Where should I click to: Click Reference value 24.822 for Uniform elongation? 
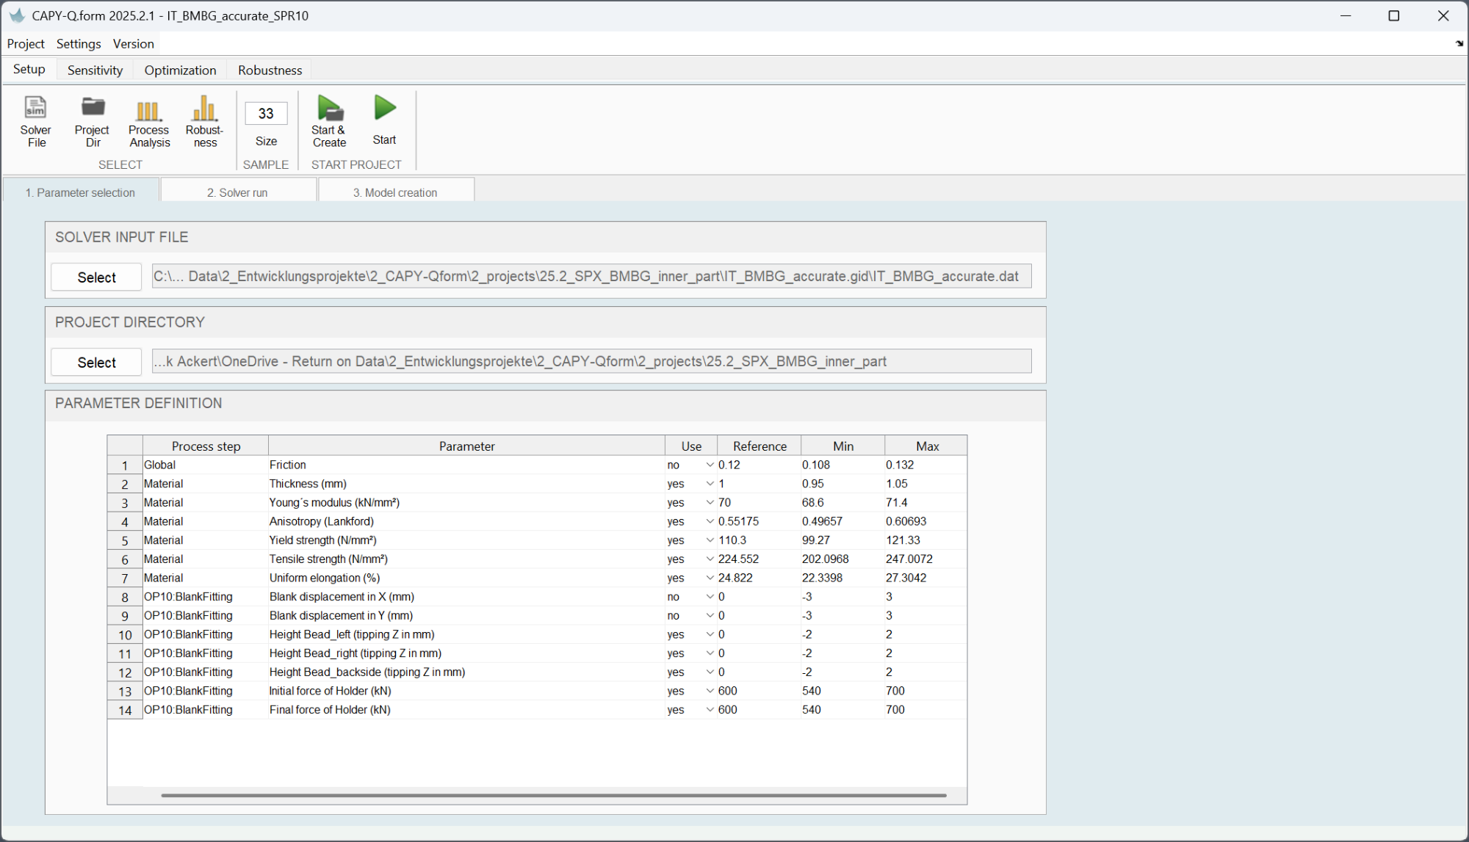point(759,578)
